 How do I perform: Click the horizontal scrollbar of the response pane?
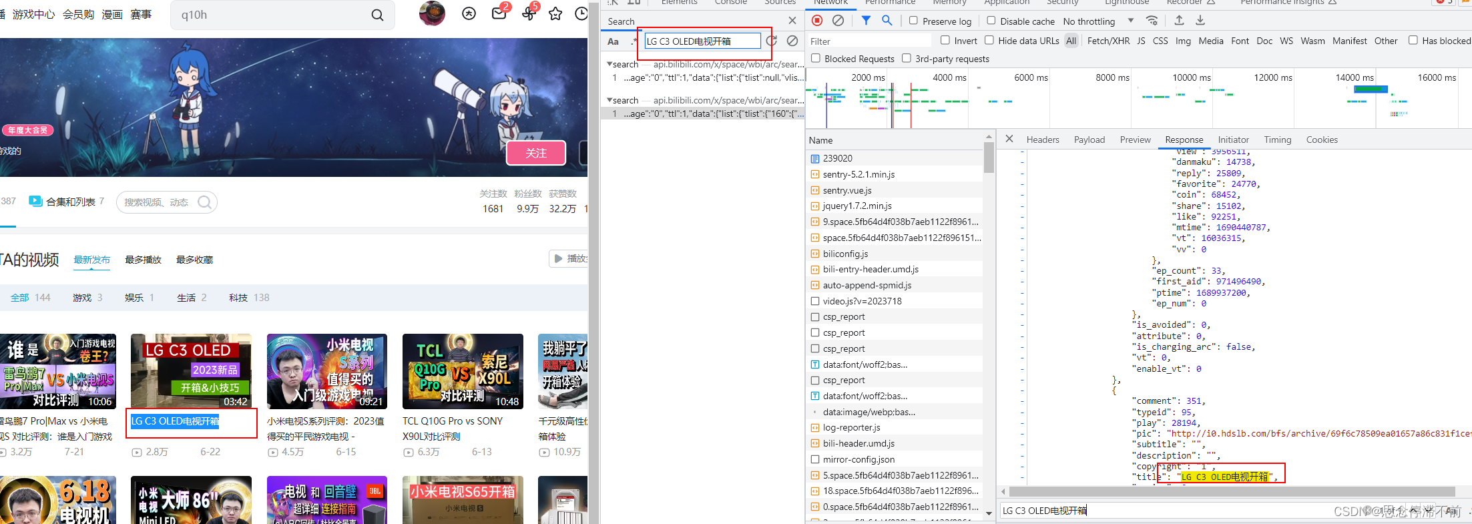click(x=1232, y=492)
